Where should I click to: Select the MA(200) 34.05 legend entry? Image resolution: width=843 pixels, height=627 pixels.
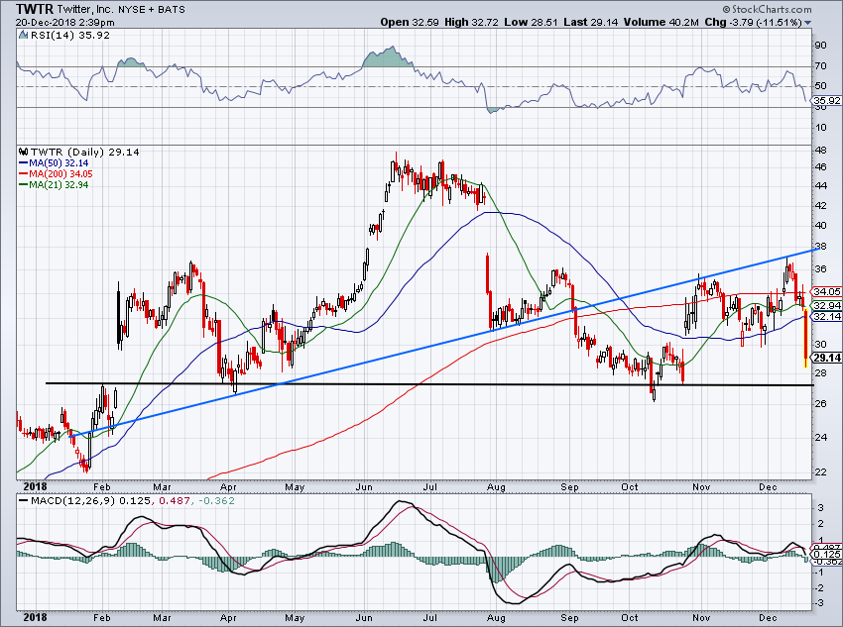click(x=56, y=174)
